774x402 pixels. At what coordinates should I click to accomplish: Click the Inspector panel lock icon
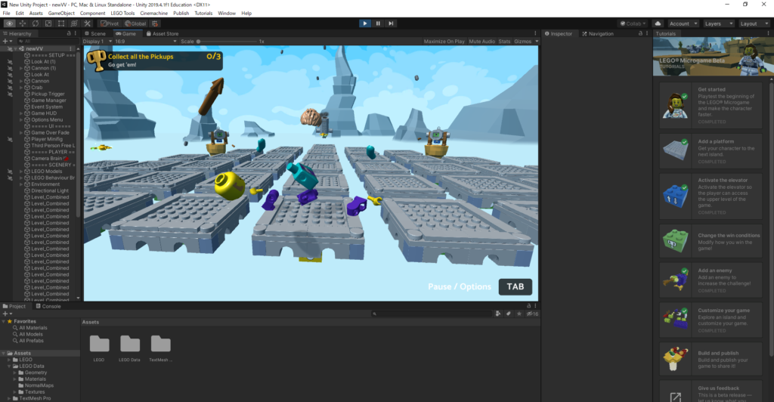tap(640, 33)
